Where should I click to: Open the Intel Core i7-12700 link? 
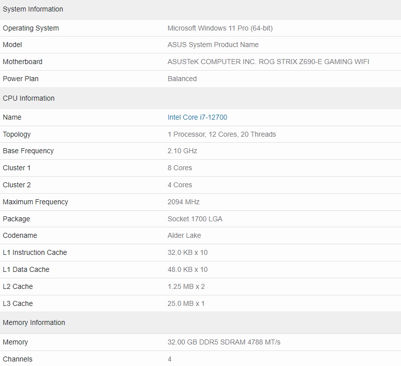(x=197, y=117)
